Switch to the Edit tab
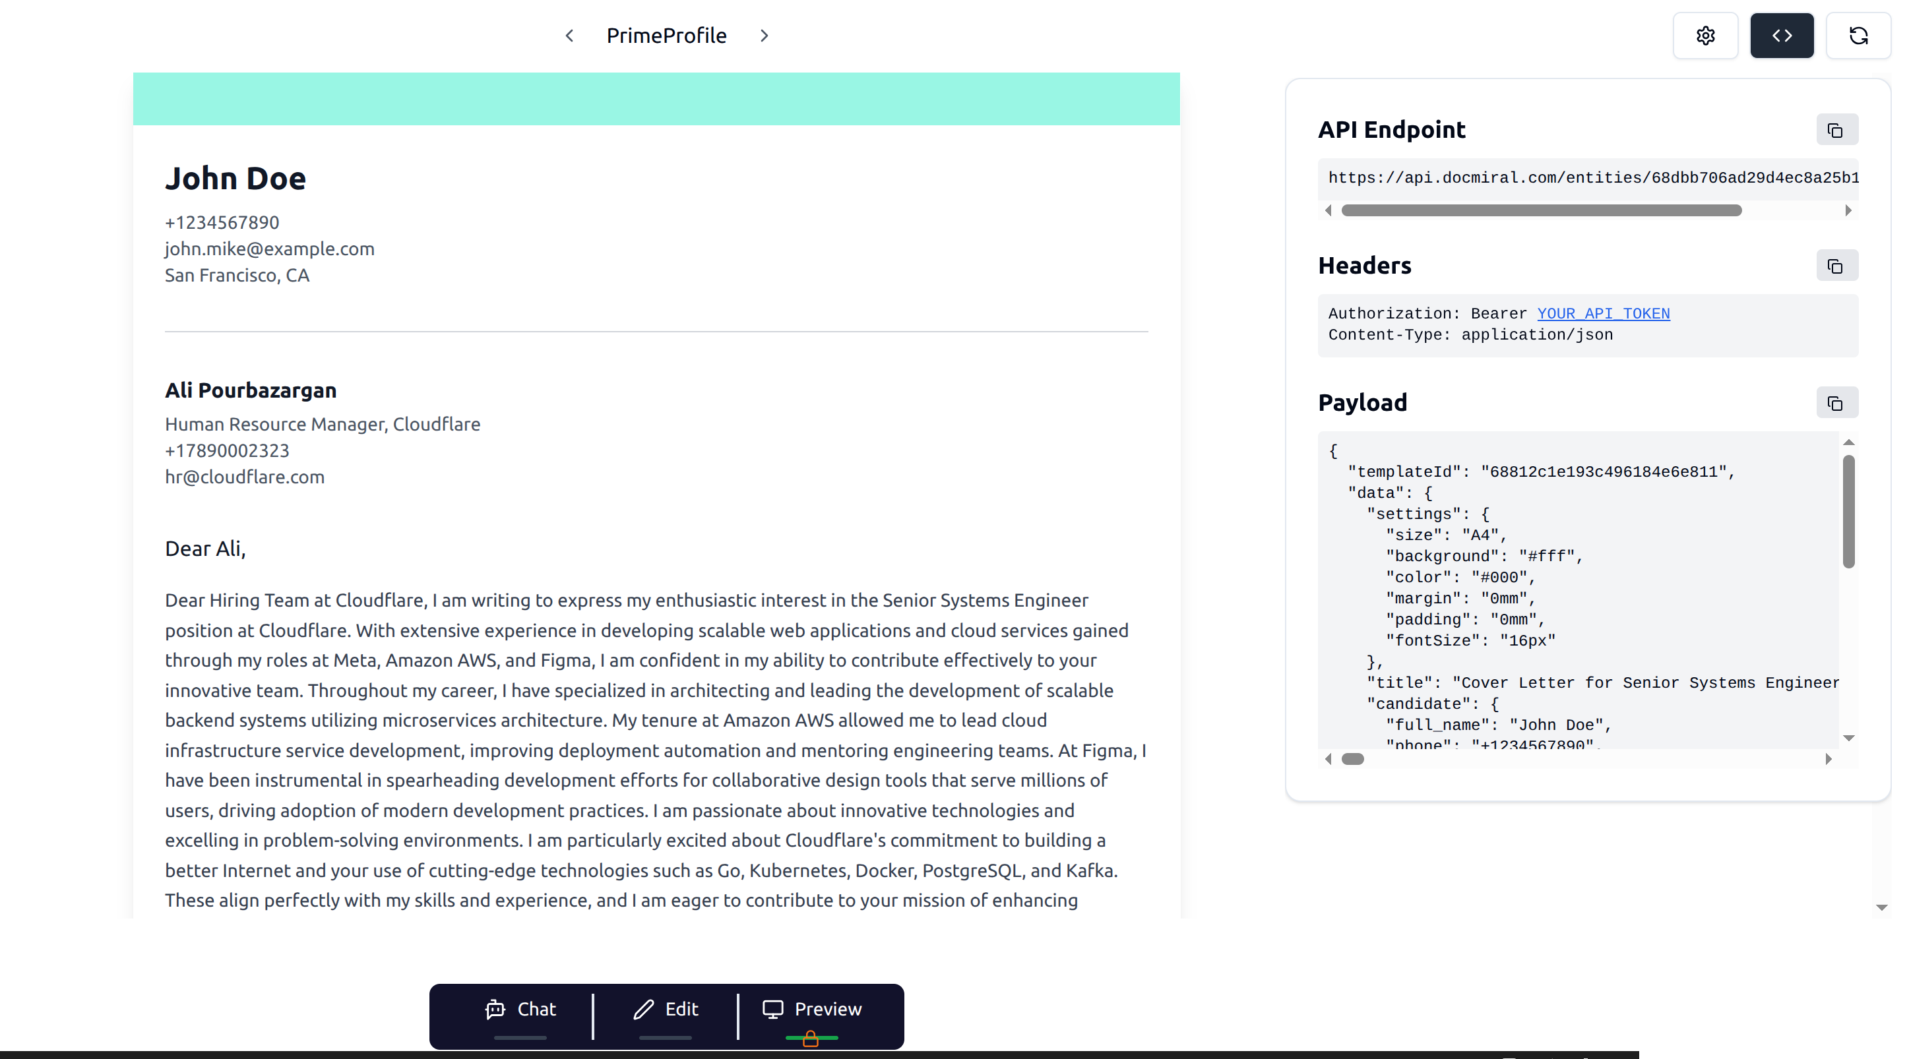The height and width of the screenshot is (1059, 1909). (666, 1010)
